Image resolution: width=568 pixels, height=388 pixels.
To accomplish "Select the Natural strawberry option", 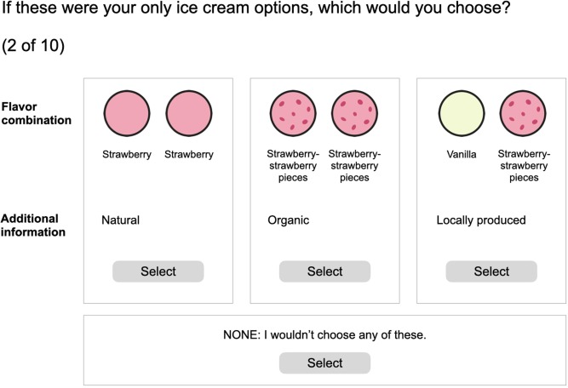I will click(x=158, y=271).
